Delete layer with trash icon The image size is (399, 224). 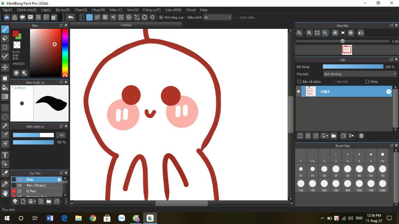point(361,136)
